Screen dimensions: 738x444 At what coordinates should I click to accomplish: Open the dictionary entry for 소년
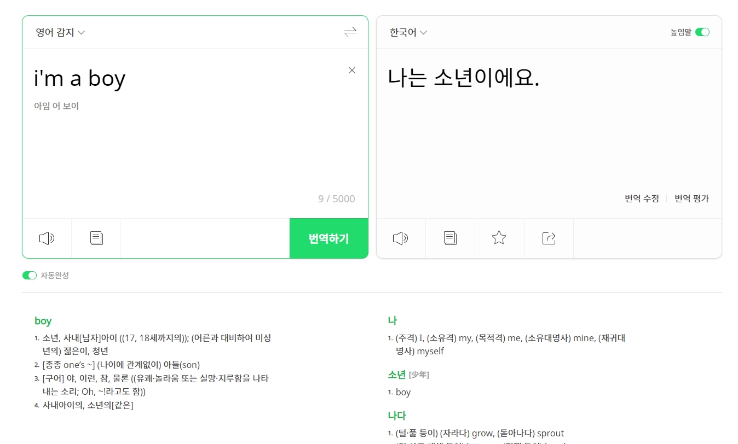click(x=396, y=375)
